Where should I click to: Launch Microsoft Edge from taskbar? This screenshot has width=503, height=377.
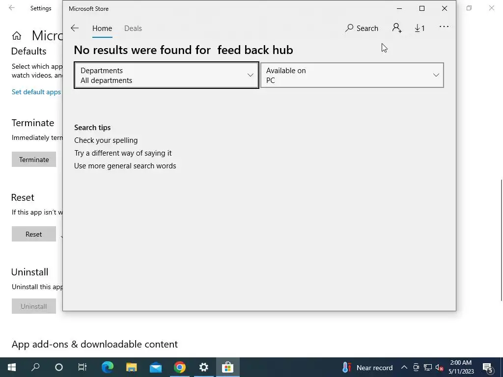click(108, 367)
